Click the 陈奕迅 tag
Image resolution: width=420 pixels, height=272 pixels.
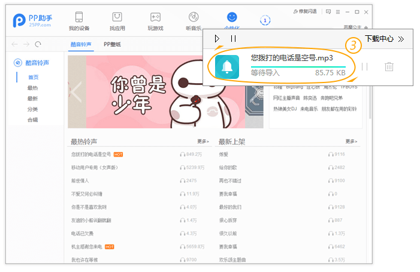310,98
